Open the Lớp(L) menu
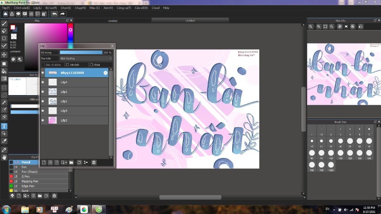 click(x=38, y=8)
